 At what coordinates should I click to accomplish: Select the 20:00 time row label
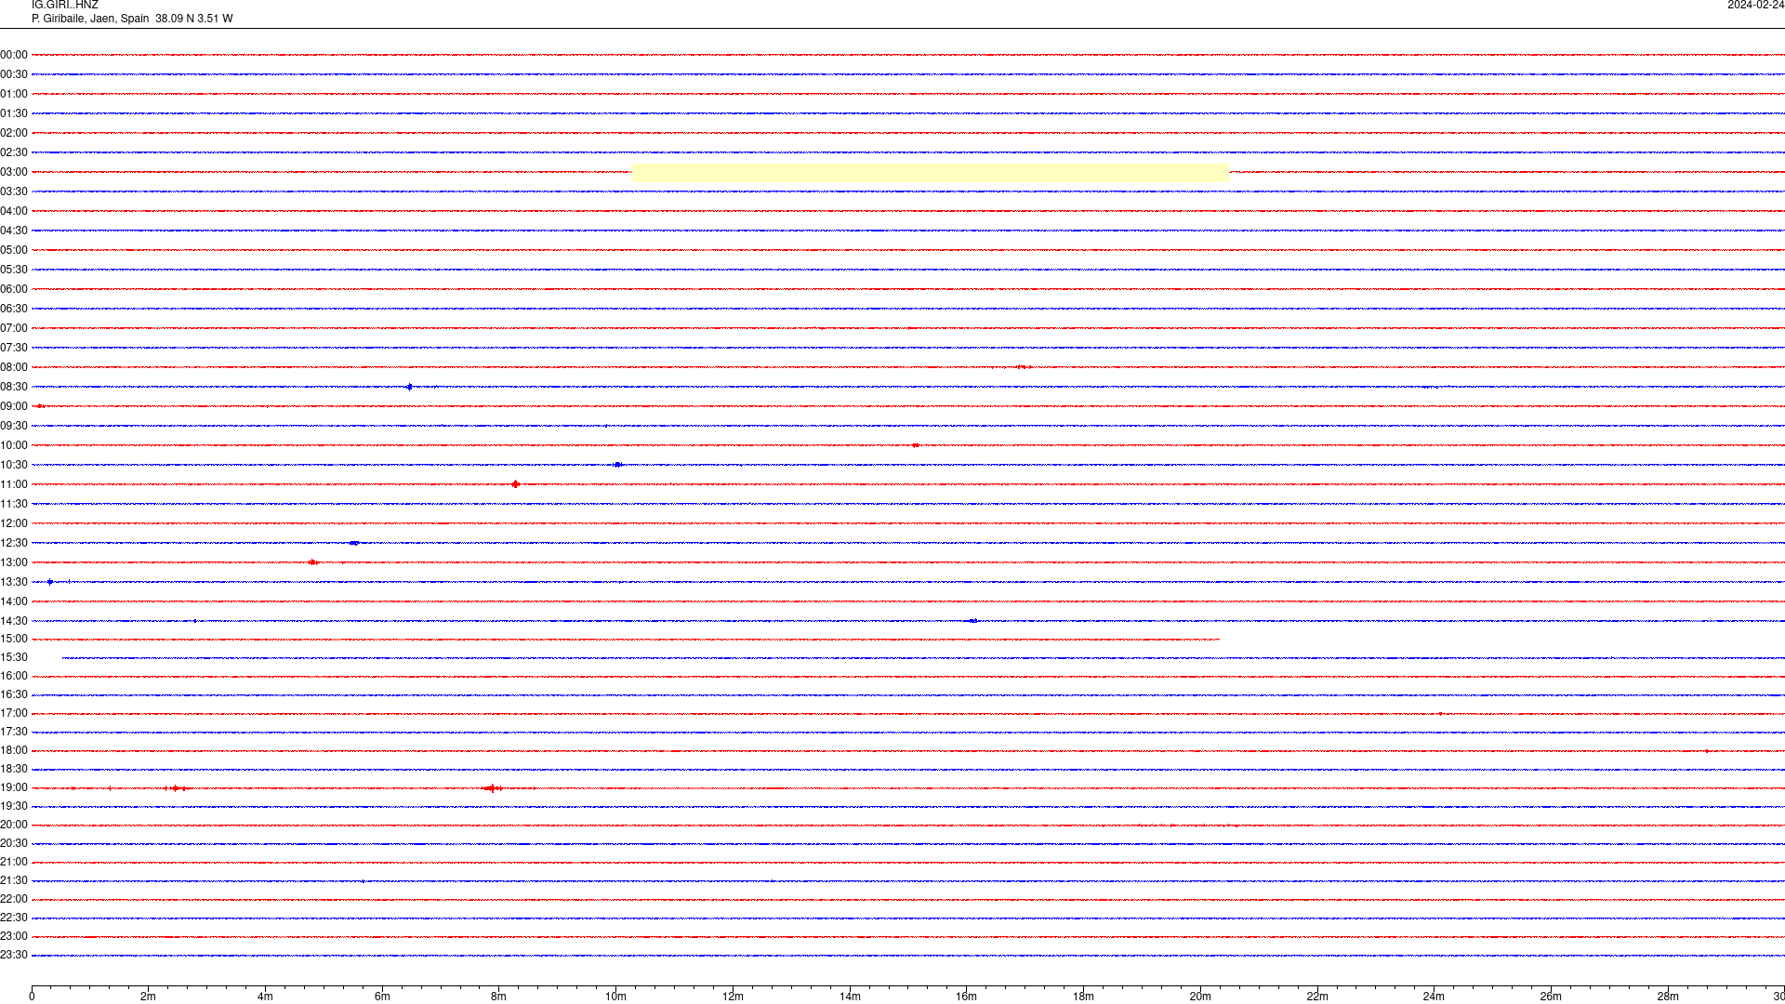[x=14, y=825]
